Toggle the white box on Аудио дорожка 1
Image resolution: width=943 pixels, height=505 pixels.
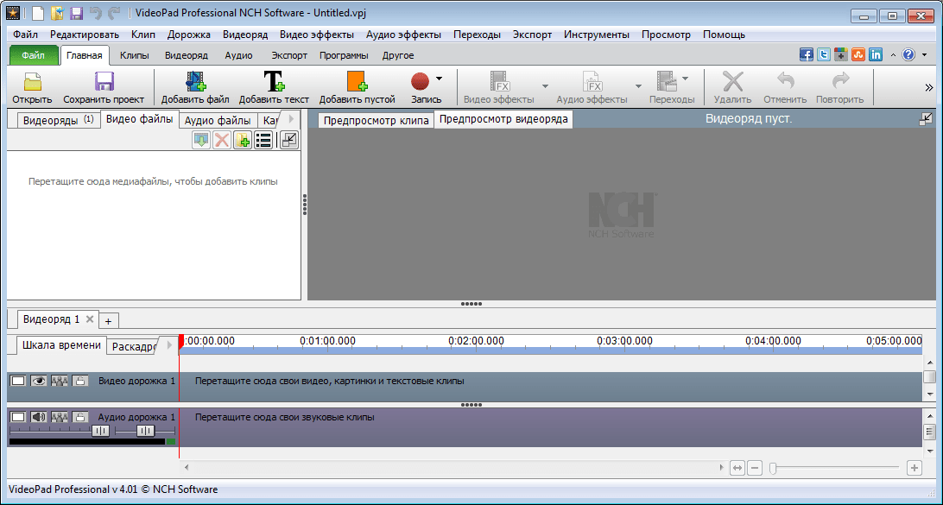[18, 417]
